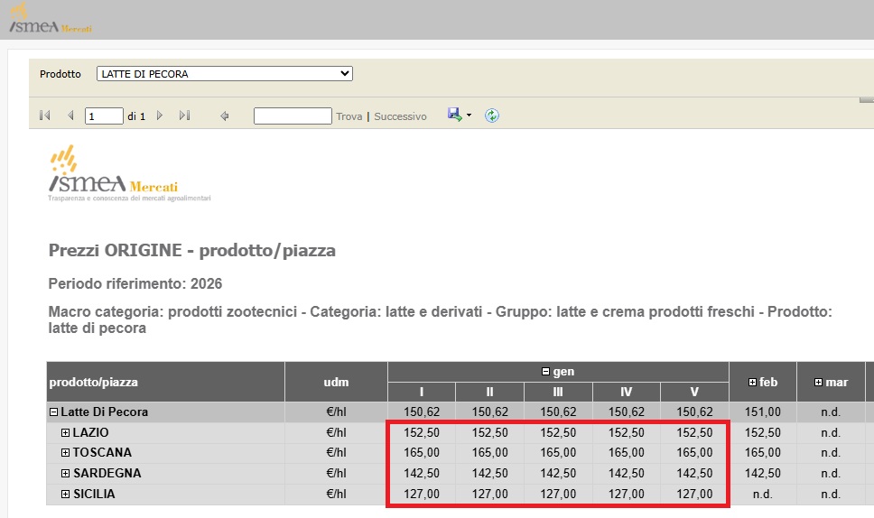Click the ISMEA Mercati header logo
Screen dimensions: 874x518
pos(51,20)
